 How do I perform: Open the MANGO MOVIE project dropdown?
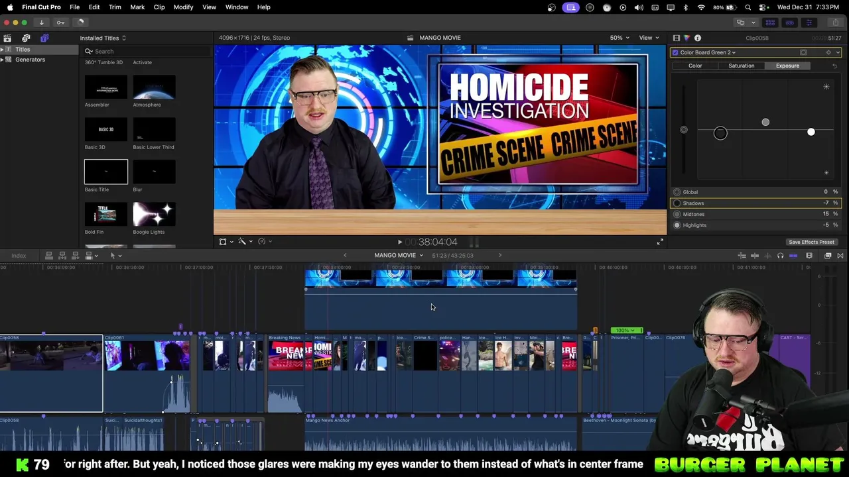[x=398, y=256]
